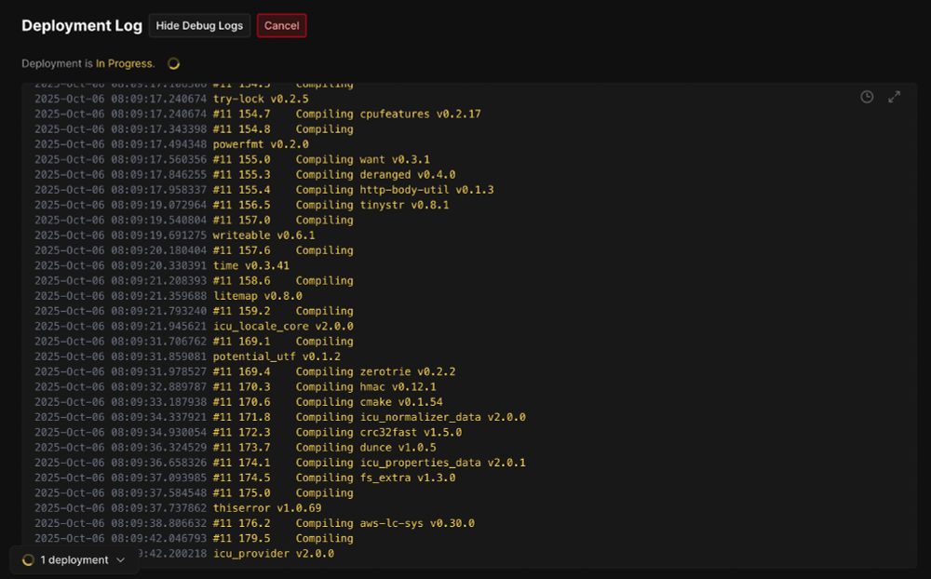Viewport: 931px width, 579px height.
Task: Expand the 1 deployment chevron
Action: [x=120, y=560]
